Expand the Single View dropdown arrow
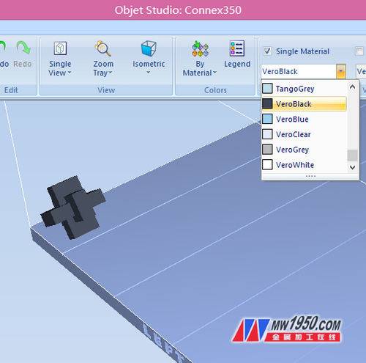The width and height of the screenshot is (366, 363). [x=70, y=73]
